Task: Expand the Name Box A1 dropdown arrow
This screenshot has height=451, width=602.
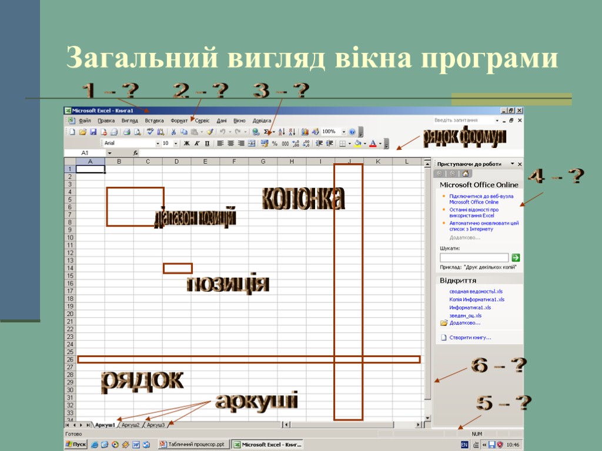Action: pyautogui.click(x=109, y=153)
